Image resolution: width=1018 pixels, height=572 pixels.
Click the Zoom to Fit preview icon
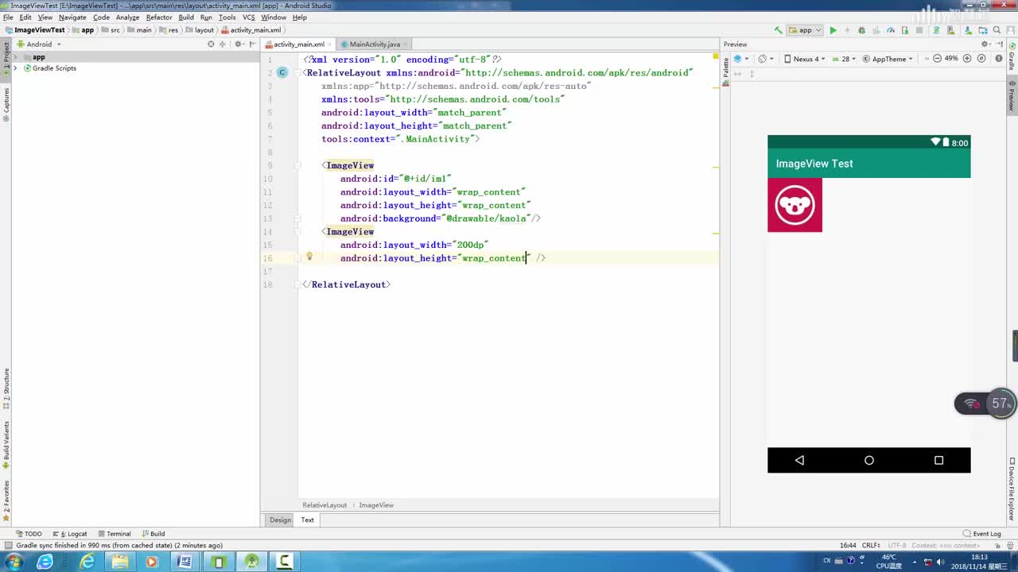[981, 59]
